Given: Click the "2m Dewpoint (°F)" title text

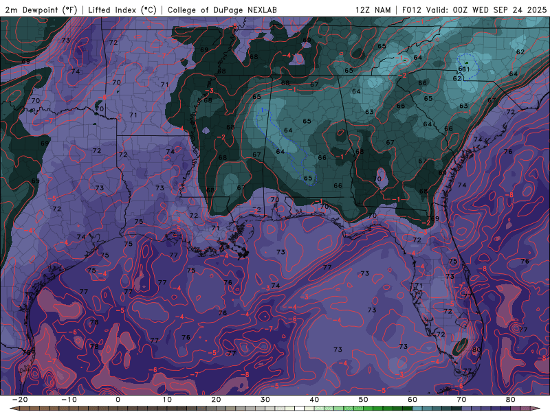Looking at the screenshot, I should click(41, 10).
